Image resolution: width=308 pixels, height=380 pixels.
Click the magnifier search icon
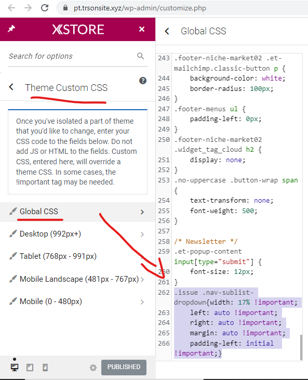140,56
